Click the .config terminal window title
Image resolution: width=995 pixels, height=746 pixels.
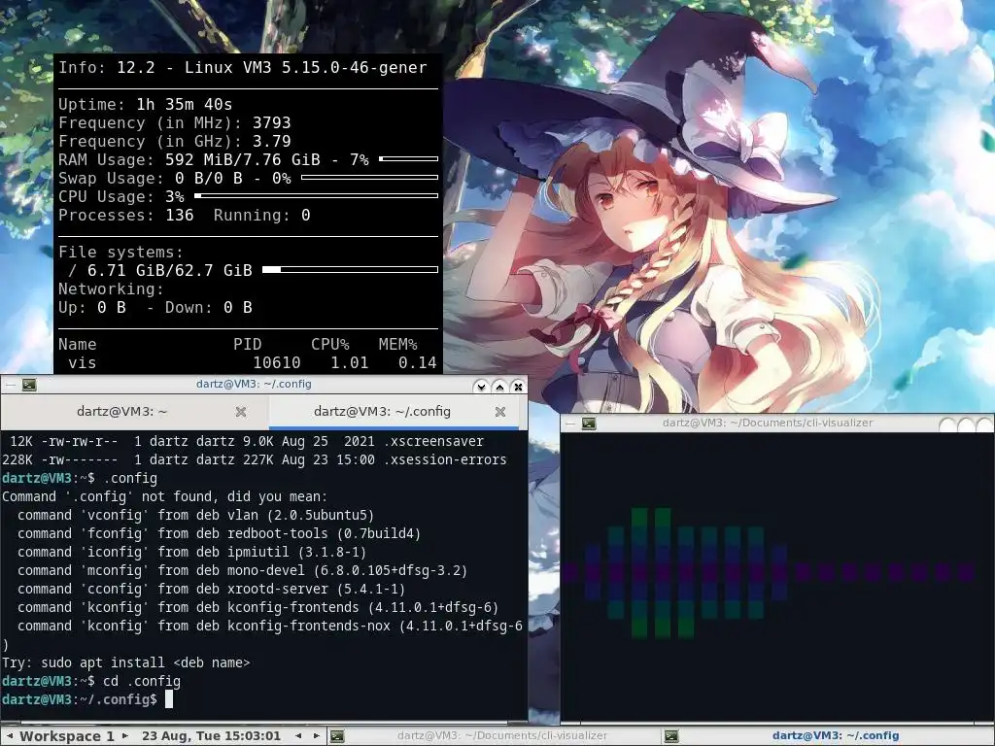254,384
